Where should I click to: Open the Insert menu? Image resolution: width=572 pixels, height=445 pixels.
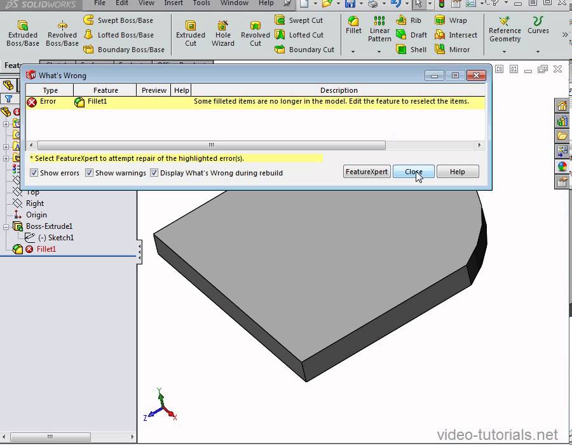tap(174, 3)
